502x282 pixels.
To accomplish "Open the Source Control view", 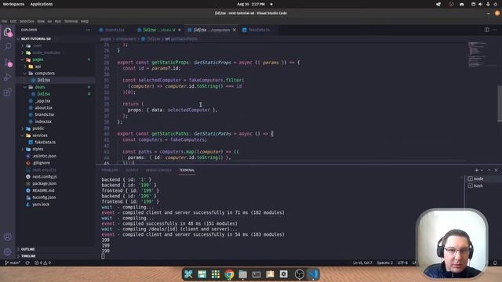I will click(x=7, y=62).
